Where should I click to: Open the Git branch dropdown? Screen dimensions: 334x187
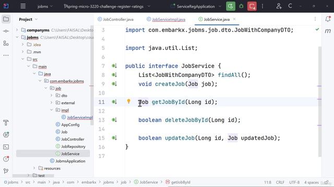click(x=107, y=6)
